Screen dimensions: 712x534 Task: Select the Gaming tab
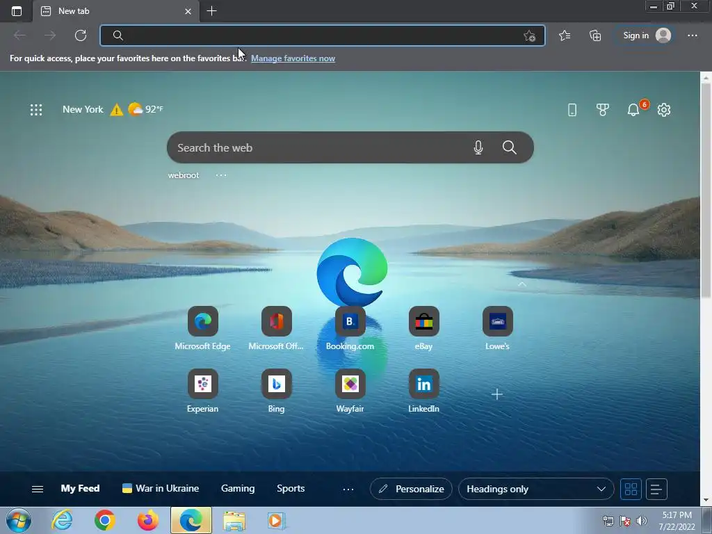pyautogui.click(x=238, y=489)
